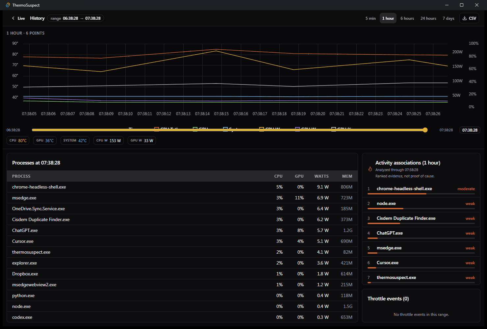Screen dimensions: 487x329
Task: Click the 07:38:28 timestamp box next to slider
Action: click(470, 130)
